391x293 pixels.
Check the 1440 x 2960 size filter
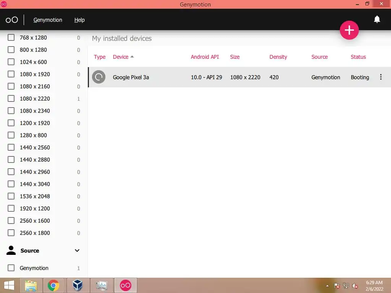click(x=11, y=172)
